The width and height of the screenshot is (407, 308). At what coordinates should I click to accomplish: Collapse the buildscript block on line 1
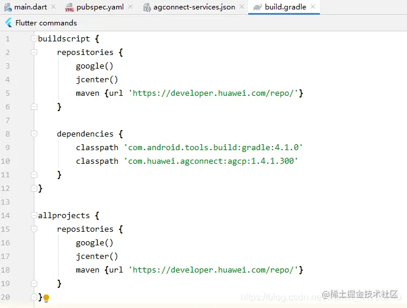[x=34, y=38]
